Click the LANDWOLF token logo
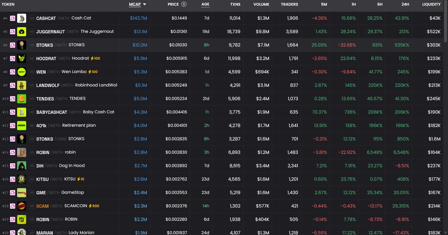 (x=22, y=85)
